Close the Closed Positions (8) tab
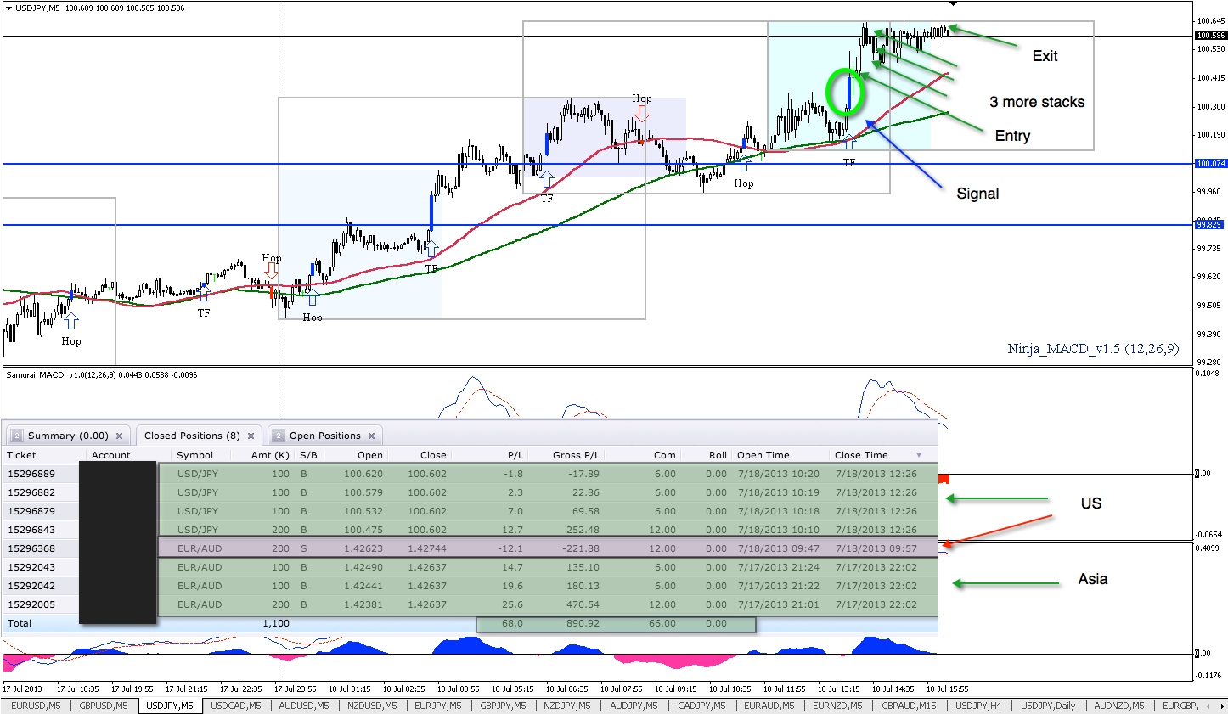Image resolution: width=1228 pixels, height=714 pixels. 251,436
